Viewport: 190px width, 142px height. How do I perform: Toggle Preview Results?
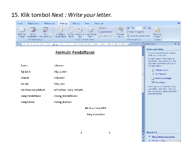121,32
